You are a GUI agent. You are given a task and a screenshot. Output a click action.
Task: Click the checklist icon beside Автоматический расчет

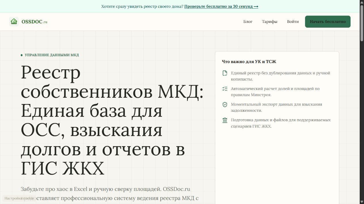[x=225, y=89]
